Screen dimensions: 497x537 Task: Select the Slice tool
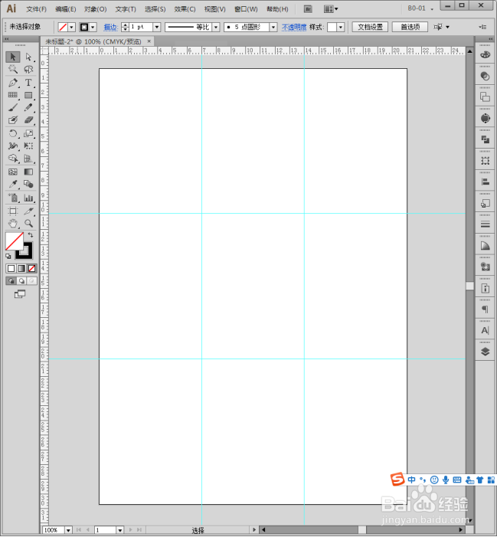tap(29, 211)
